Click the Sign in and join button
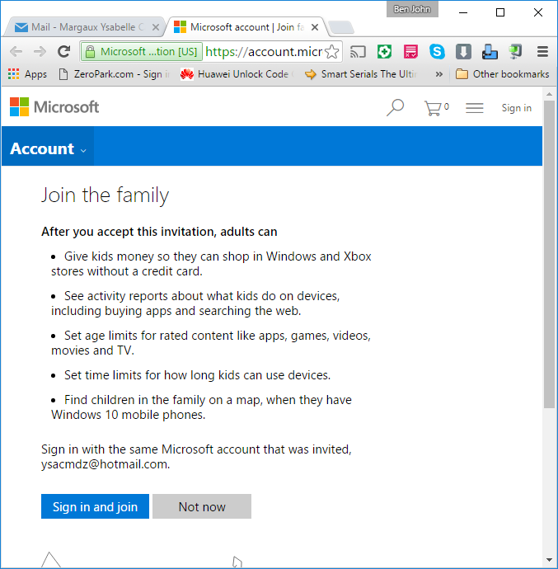This screenshot has width=558, height=569. pos(95,506)
